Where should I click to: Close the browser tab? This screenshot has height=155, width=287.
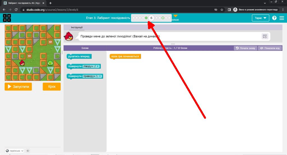[x=43, y=3]
